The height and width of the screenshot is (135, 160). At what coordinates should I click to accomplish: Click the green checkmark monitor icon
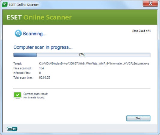point(17,95)
